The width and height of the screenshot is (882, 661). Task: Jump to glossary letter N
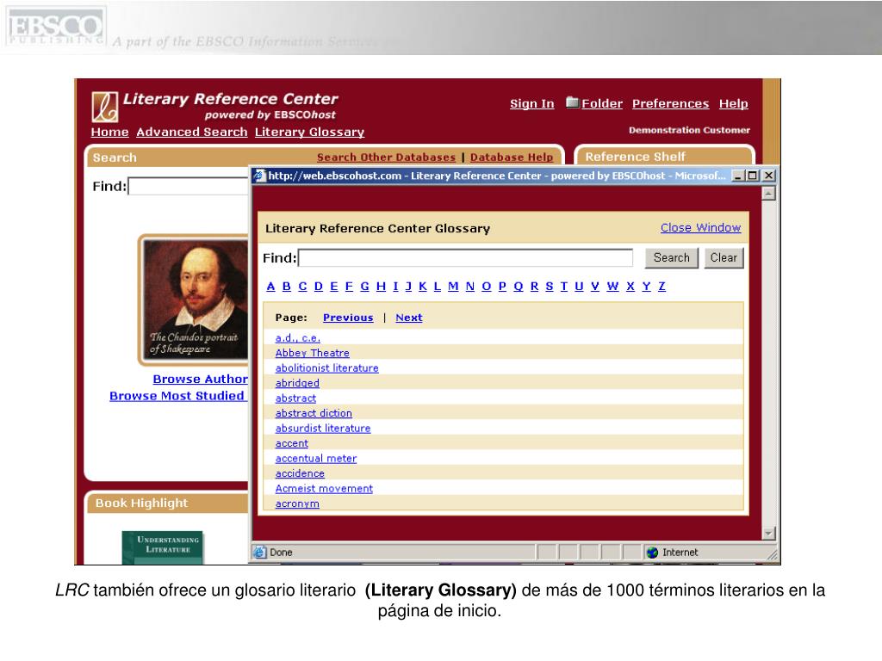click(470, 287)
